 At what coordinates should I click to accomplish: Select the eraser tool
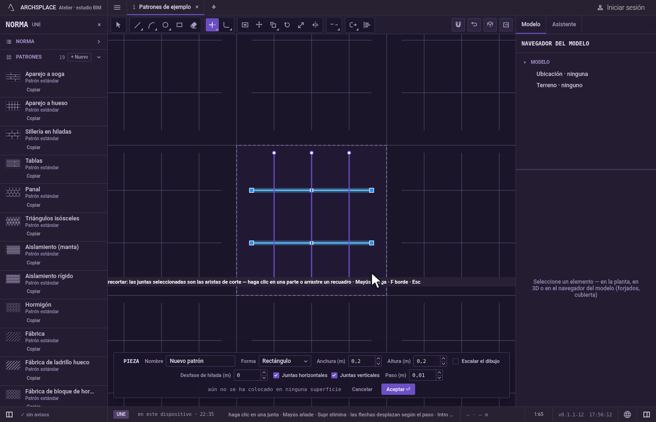pyautogui.click(x=194, y=25)
